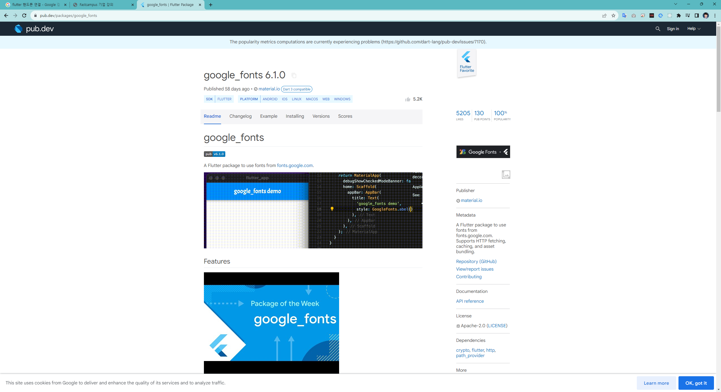
Task: Copy package name with clipboard icon
Action: (x=294, y=75)
